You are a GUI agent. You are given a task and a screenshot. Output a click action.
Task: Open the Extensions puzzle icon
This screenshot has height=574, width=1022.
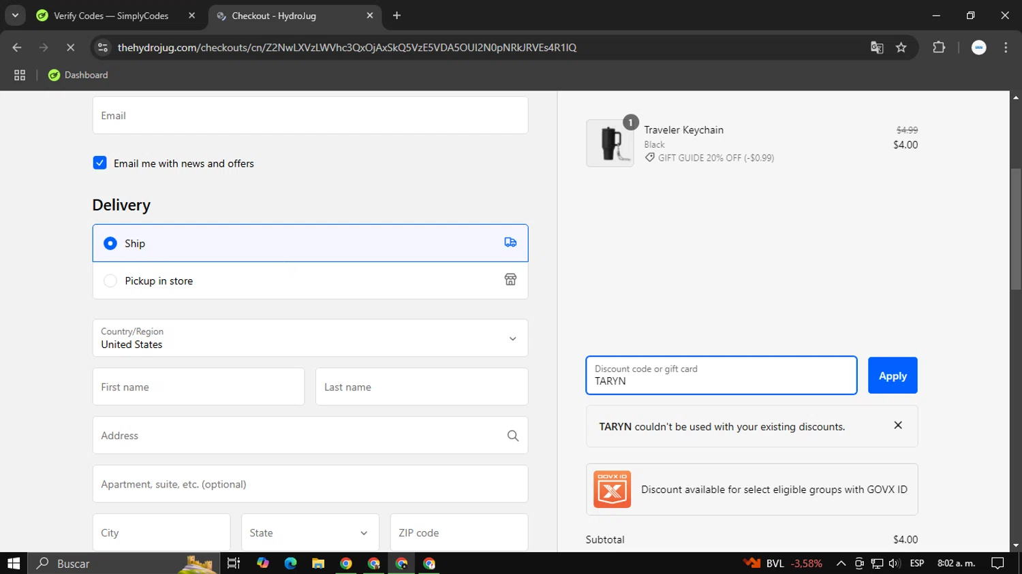pos(939,48)
